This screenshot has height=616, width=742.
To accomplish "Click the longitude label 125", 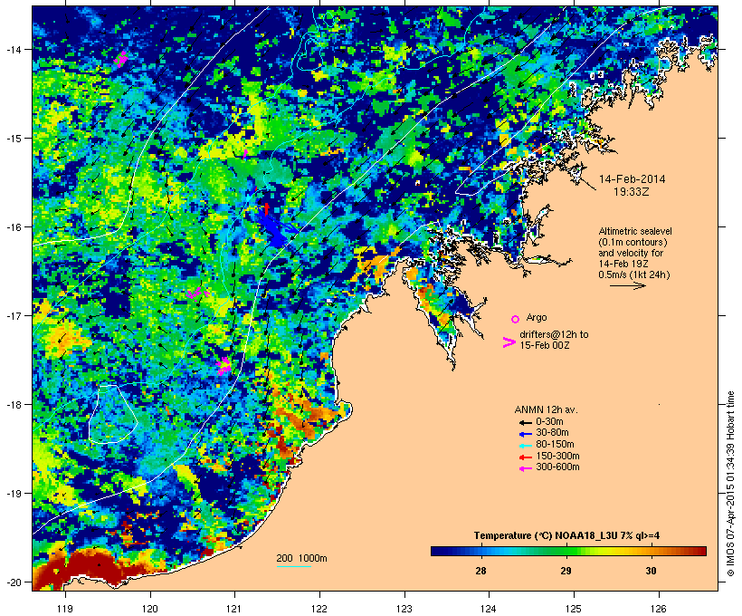I will tap(574, 609).
